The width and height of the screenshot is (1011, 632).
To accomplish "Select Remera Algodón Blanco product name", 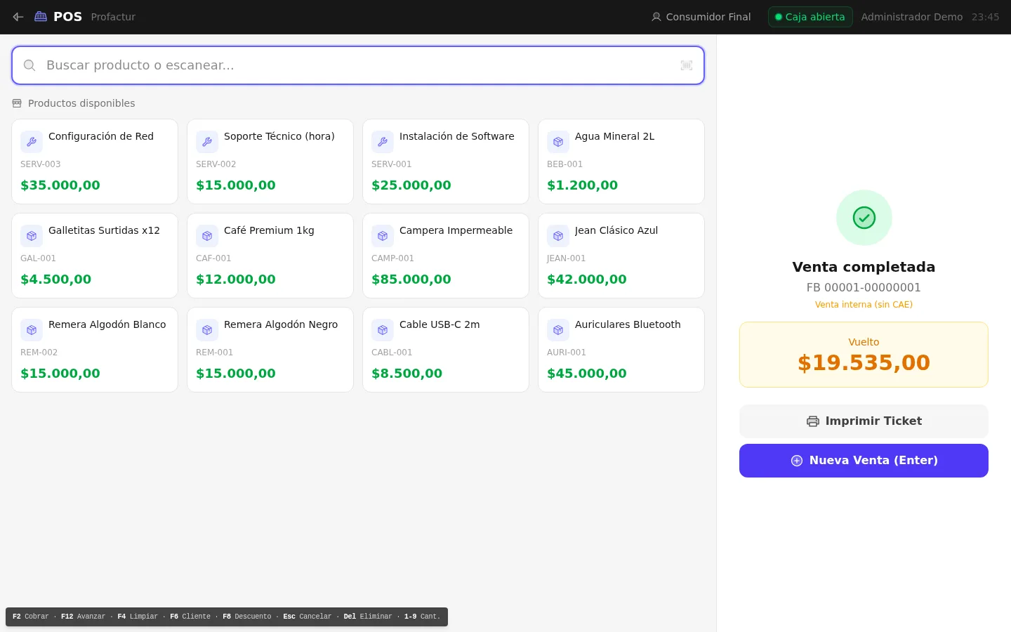I will [107, 324].
